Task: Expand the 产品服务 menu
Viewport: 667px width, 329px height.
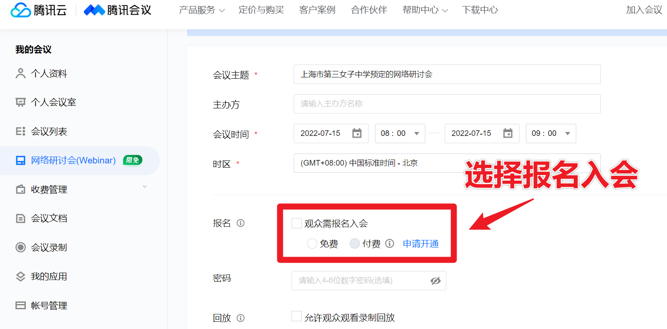Action: 202,10
